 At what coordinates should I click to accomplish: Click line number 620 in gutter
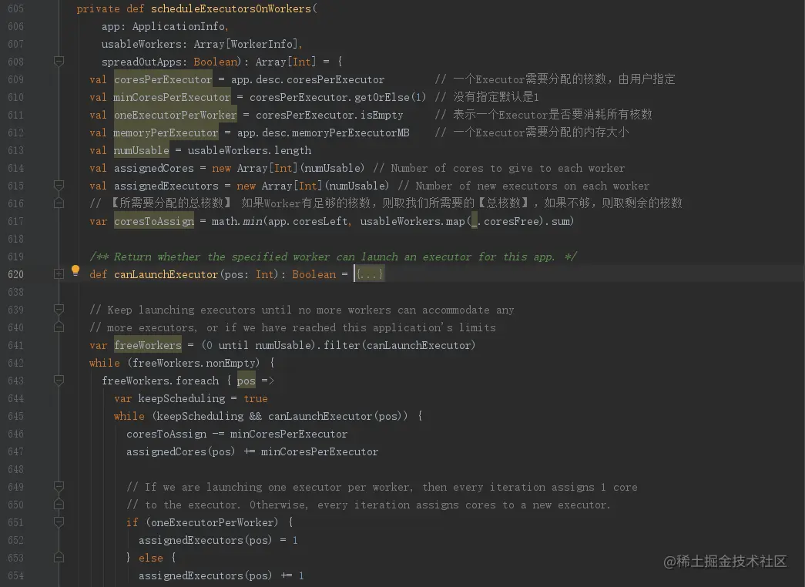(16, 274)
